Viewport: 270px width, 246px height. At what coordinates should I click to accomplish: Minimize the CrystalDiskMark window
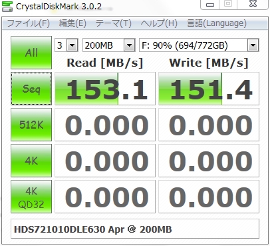pos(209,4)
